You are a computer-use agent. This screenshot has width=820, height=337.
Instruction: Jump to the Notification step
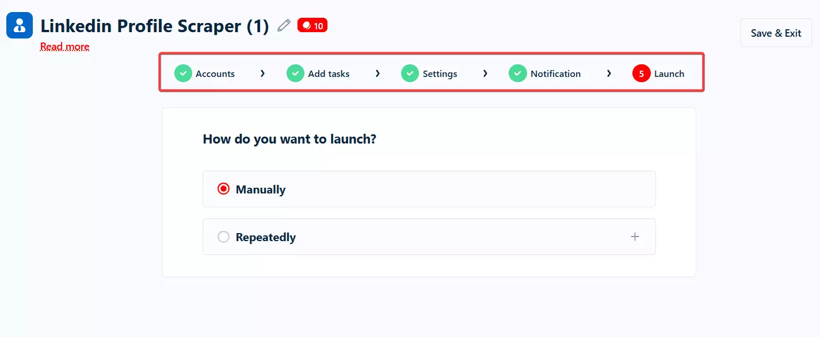[555, 74]
